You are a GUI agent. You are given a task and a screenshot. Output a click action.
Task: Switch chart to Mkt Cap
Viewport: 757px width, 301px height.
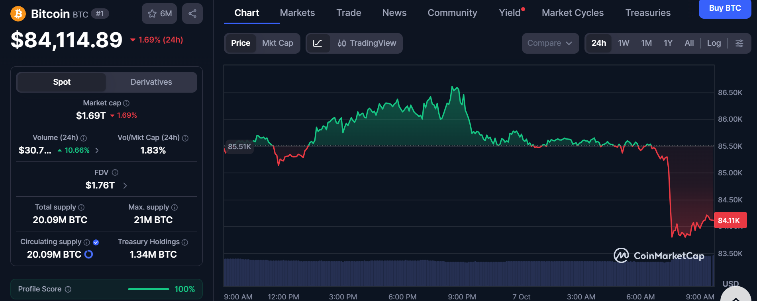coord(278,43)
